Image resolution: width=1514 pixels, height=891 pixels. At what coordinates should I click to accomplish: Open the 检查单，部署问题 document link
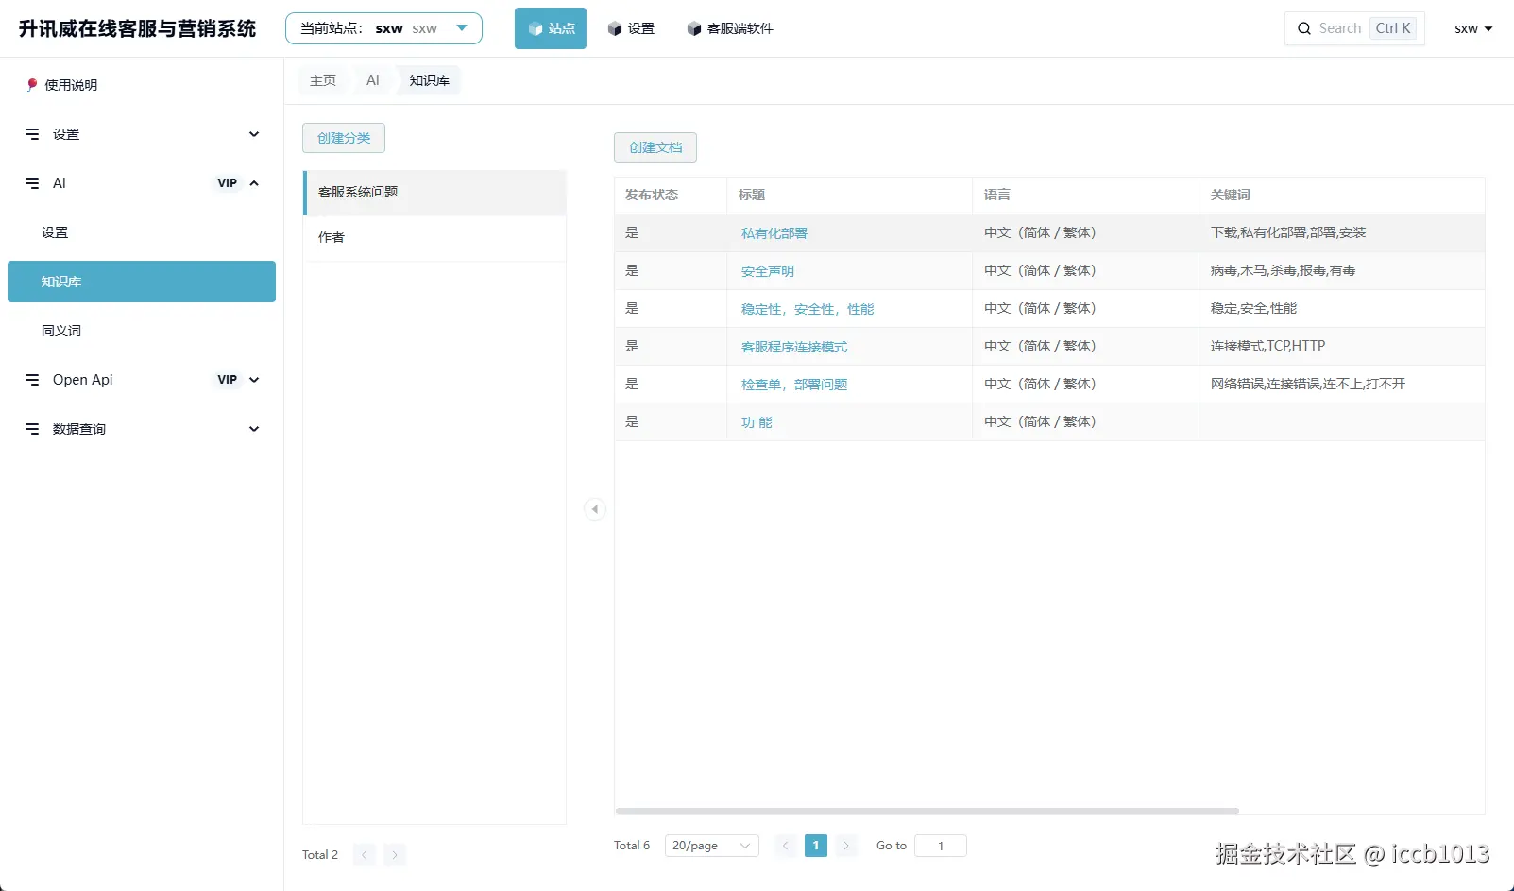794,385
